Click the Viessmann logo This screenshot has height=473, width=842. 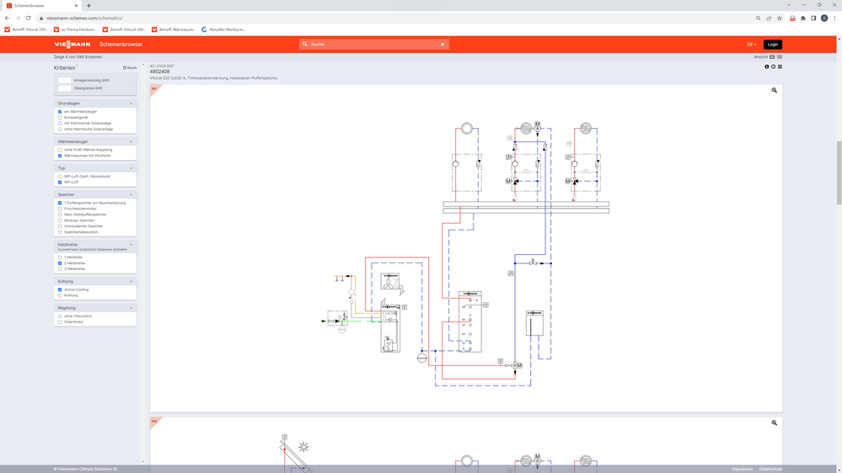[x=72, y=45]
